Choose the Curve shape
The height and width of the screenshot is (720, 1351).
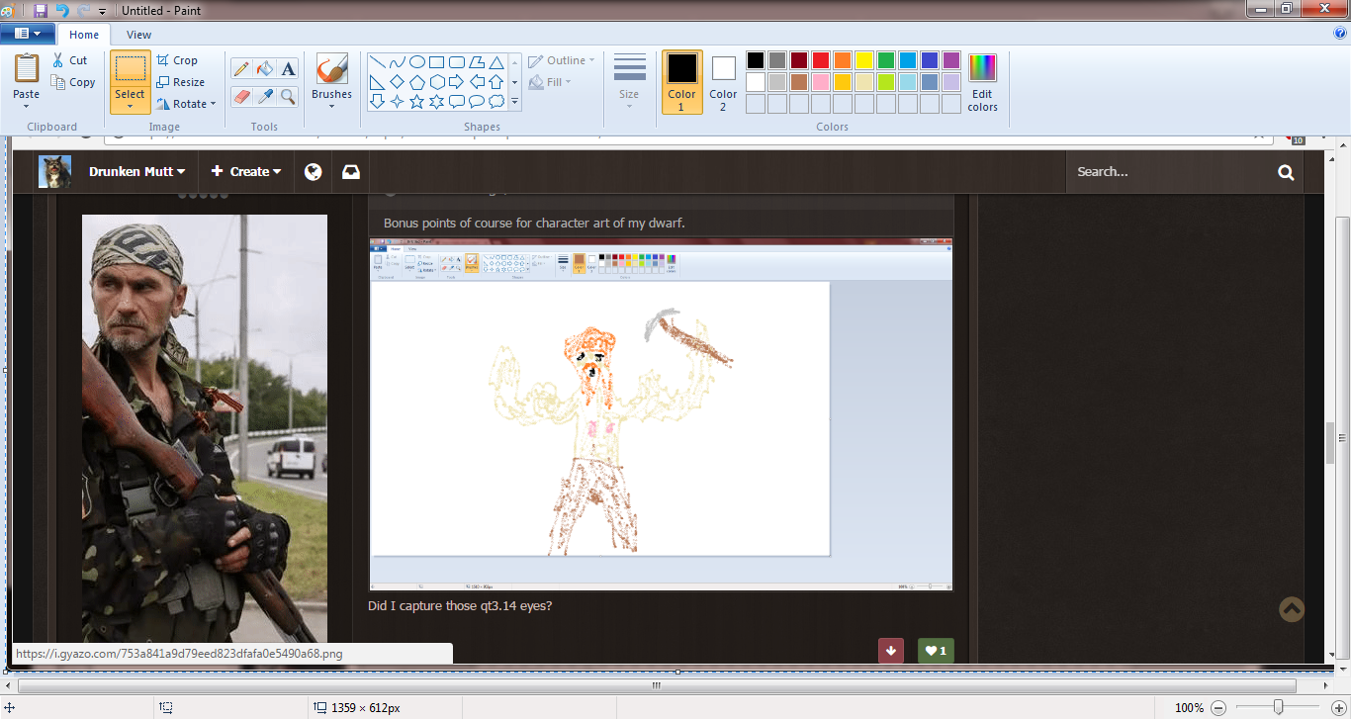[x=398, y=61]
